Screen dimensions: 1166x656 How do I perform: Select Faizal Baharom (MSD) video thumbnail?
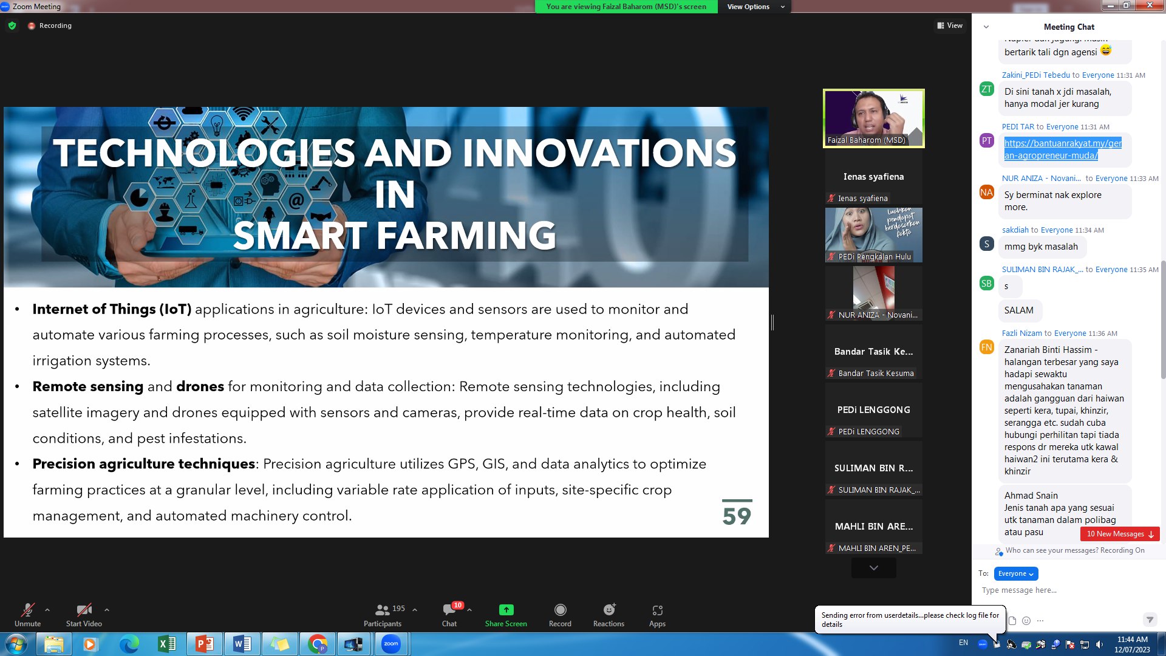(x=874, y=118)
